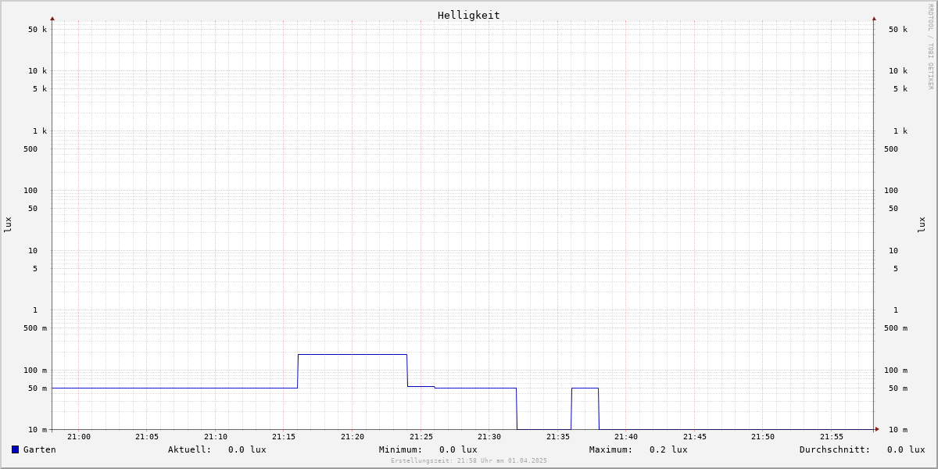Click the 21:50 time-axis label

[x=763, y=437]
